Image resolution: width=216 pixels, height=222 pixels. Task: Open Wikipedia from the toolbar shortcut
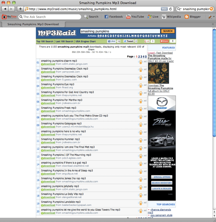[171, 17]
